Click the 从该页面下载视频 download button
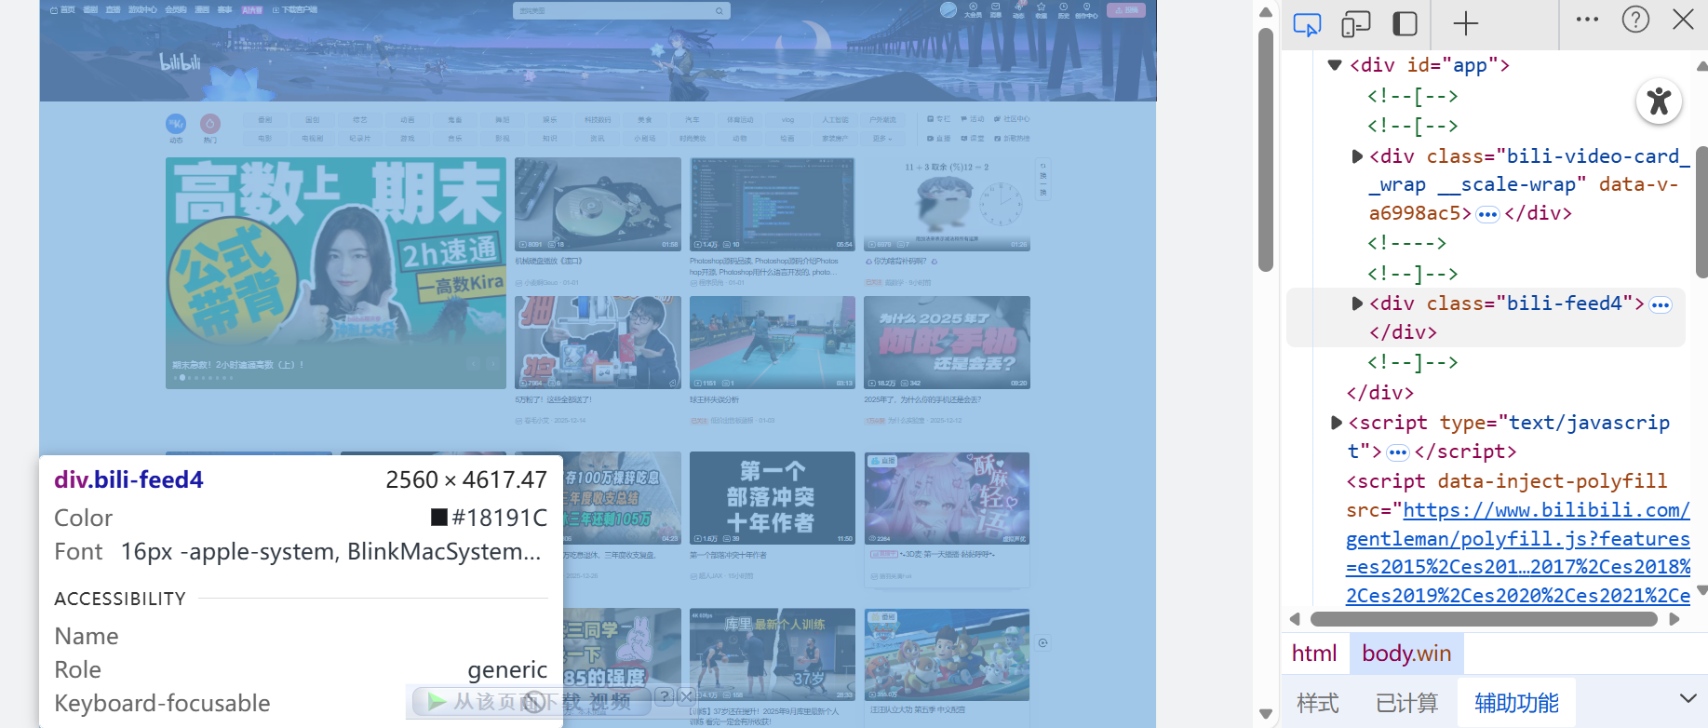This screenshot has height=728, width=1708. coord(531,701)
